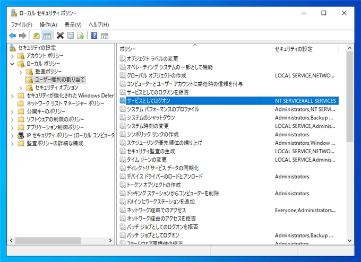
Task: Sort by the セキュリティの設定 column header
Action: [305, 49]
